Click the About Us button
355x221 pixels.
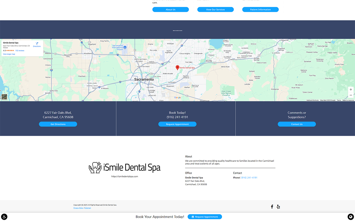170,9
